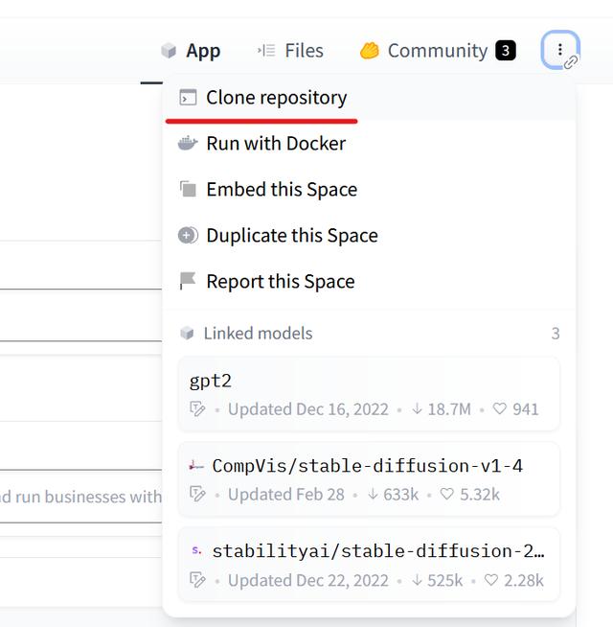Click the embed squares icon
The width and height of the screenshot is (613, 627).
(188, 189)
